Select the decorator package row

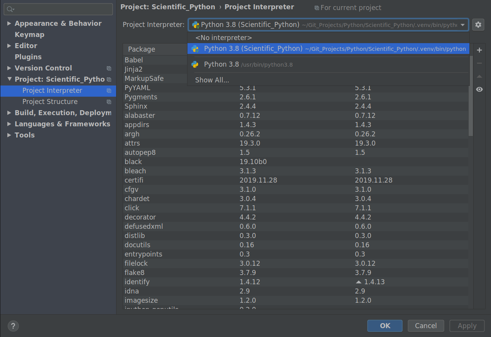(296, 217)
